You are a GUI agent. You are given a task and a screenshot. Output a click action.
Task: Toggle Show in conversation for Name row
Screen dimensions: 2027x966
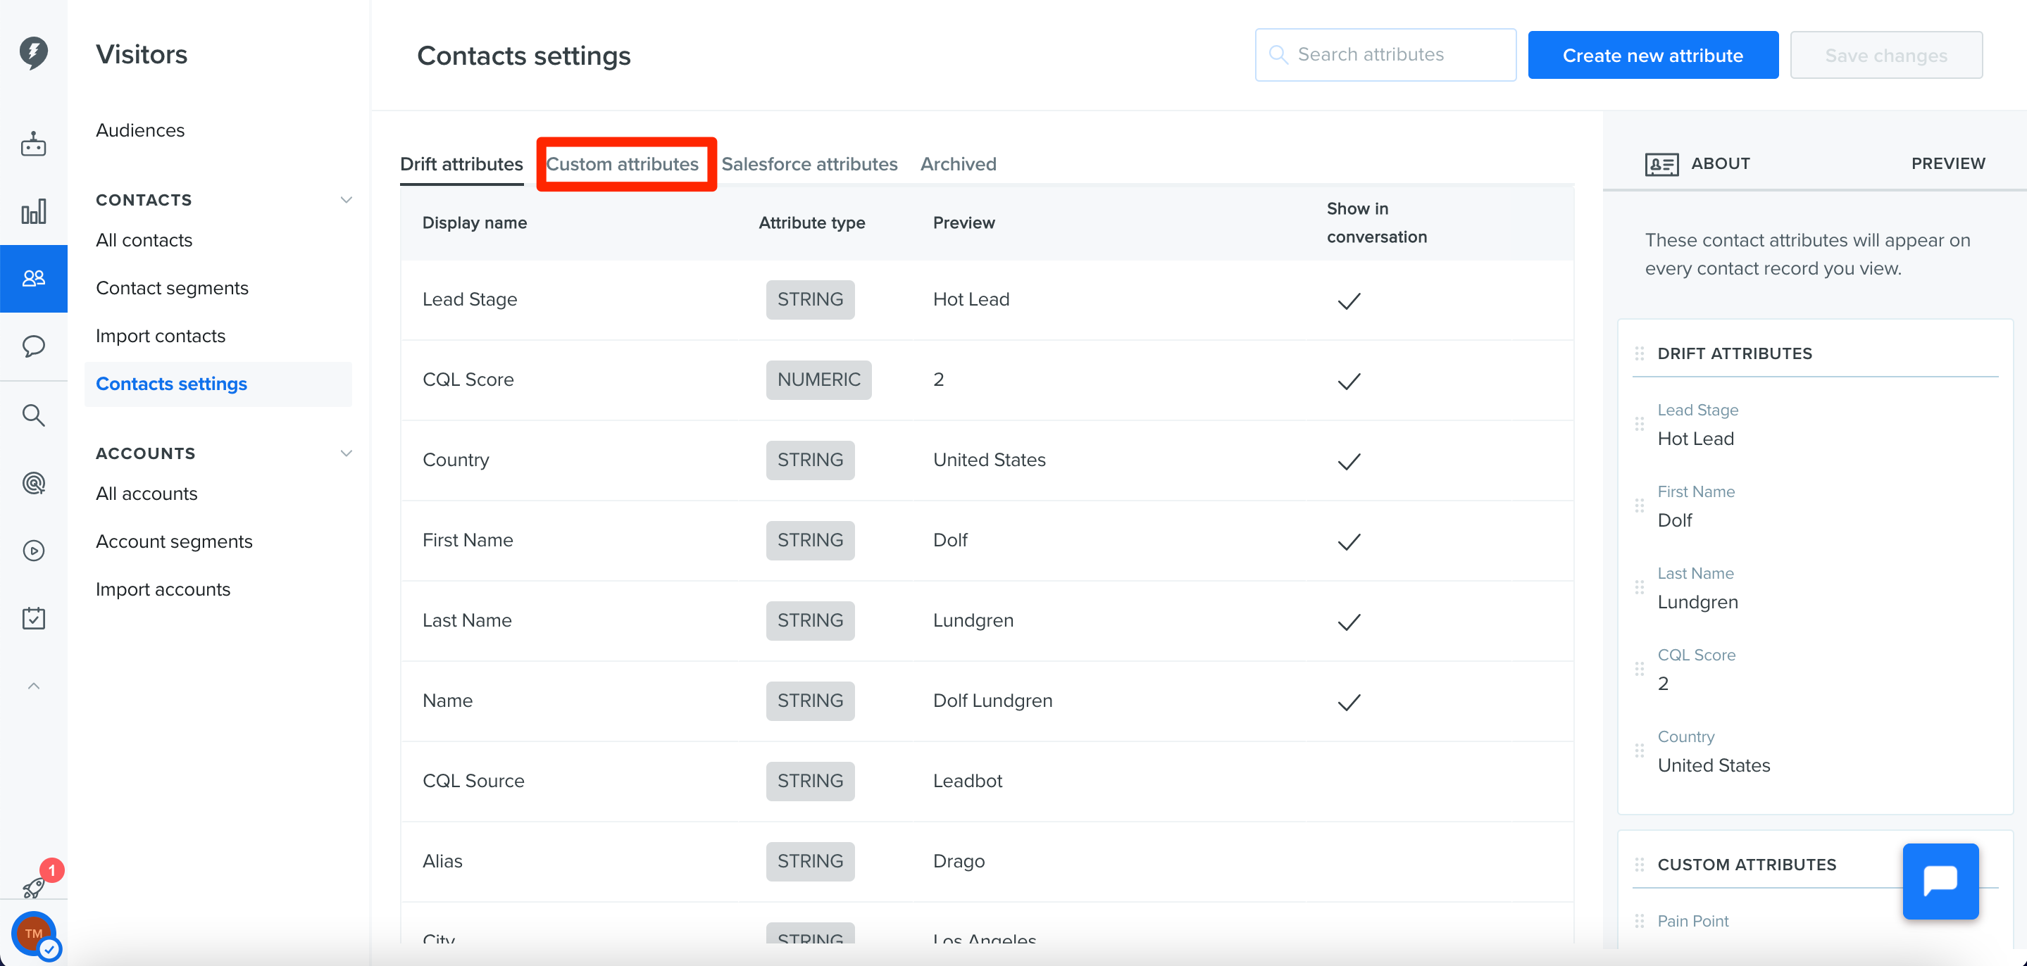(1349, 702)
